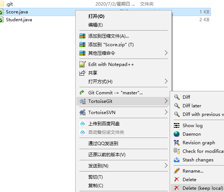Click the green Git Commit arrow icon

pyautogui.click(x=82, y=92)
